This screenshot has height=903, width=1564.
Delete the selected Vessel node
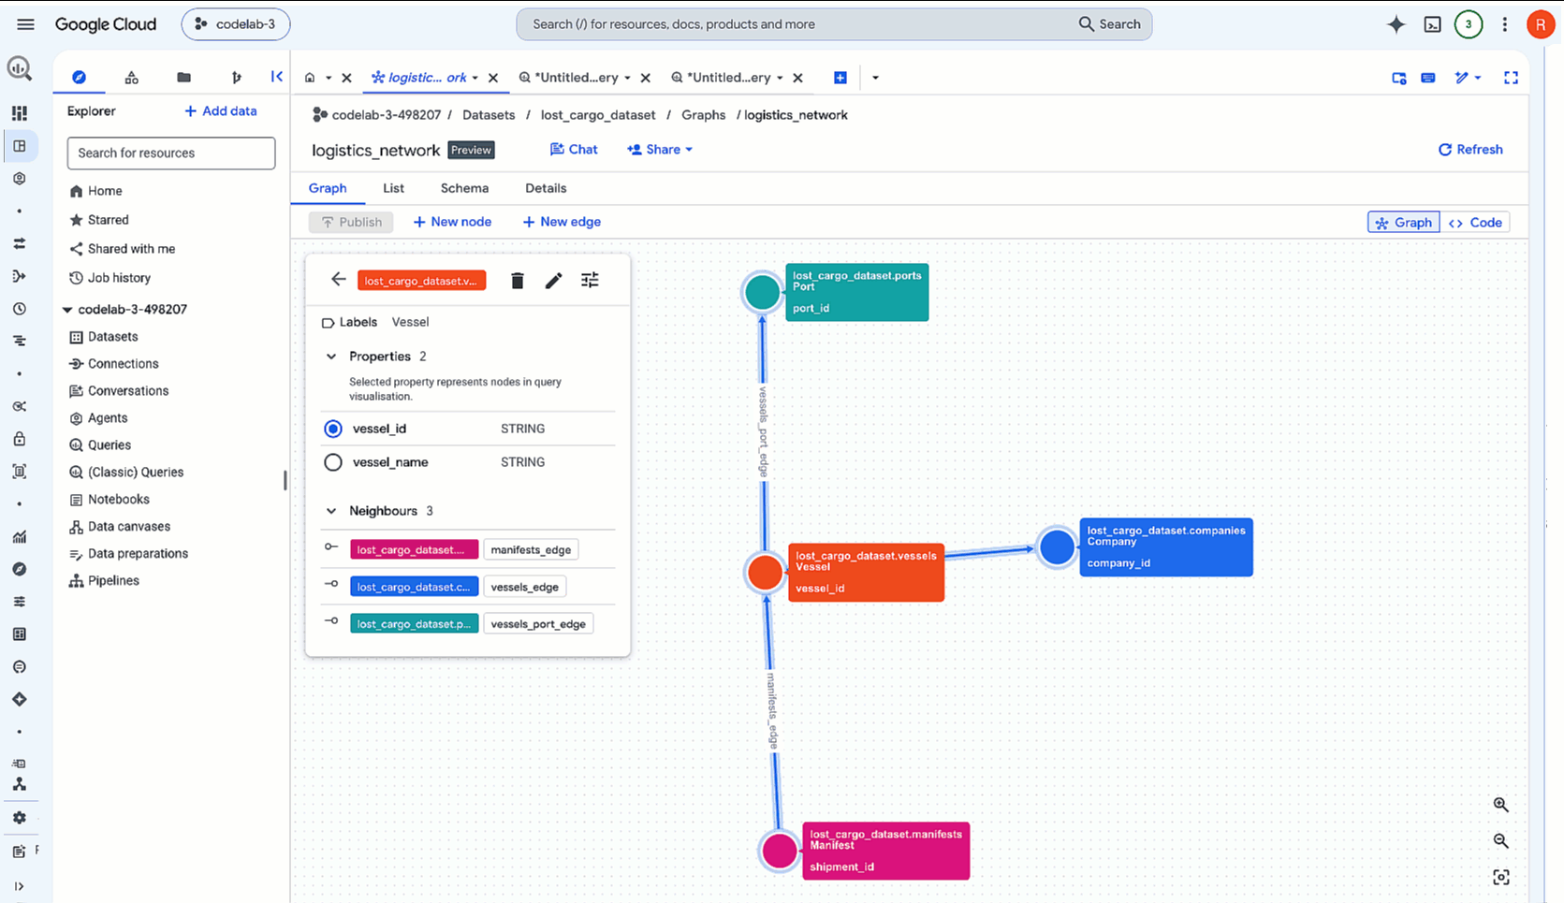tap(518, 281)
